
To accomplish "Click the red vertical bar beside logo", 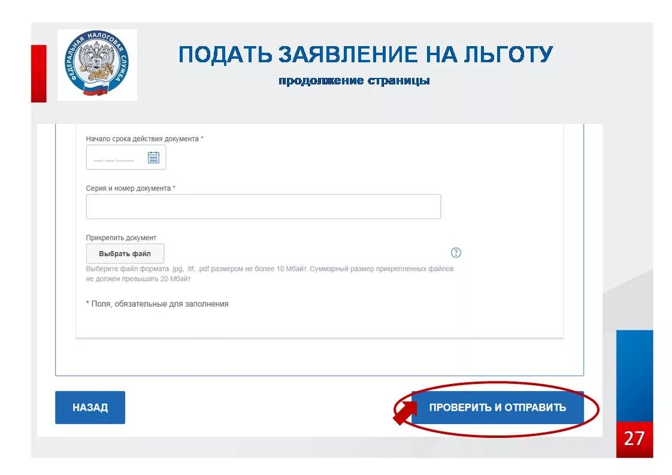I will (x=38, y=73).
